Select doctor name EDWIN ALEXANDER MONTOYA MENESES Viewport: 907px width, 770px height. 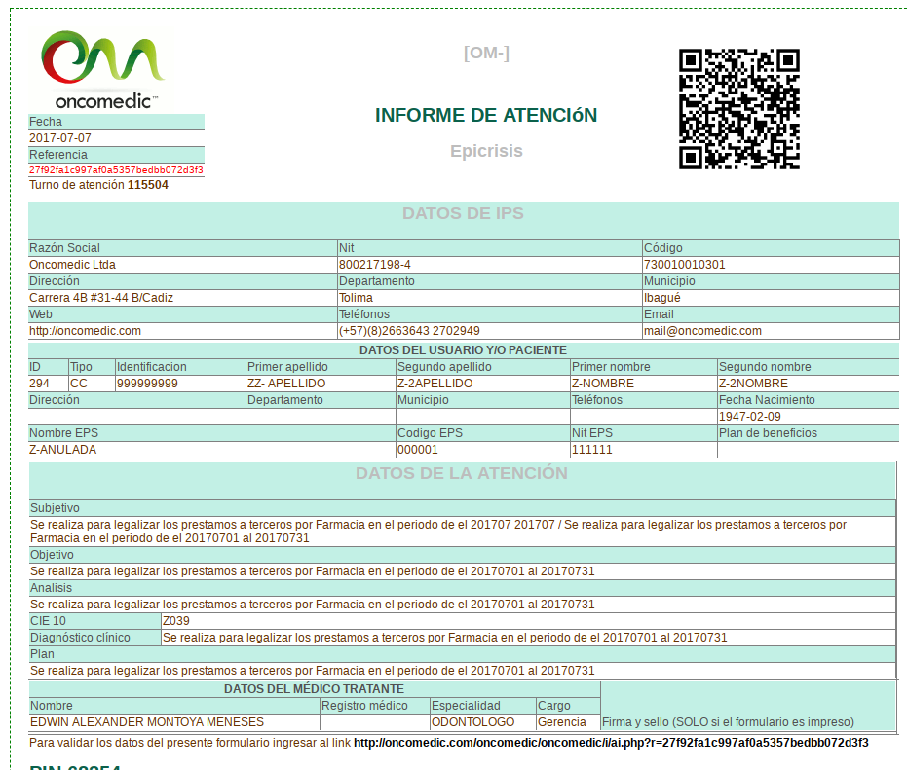pyautogui.click(x=147, y=722)
